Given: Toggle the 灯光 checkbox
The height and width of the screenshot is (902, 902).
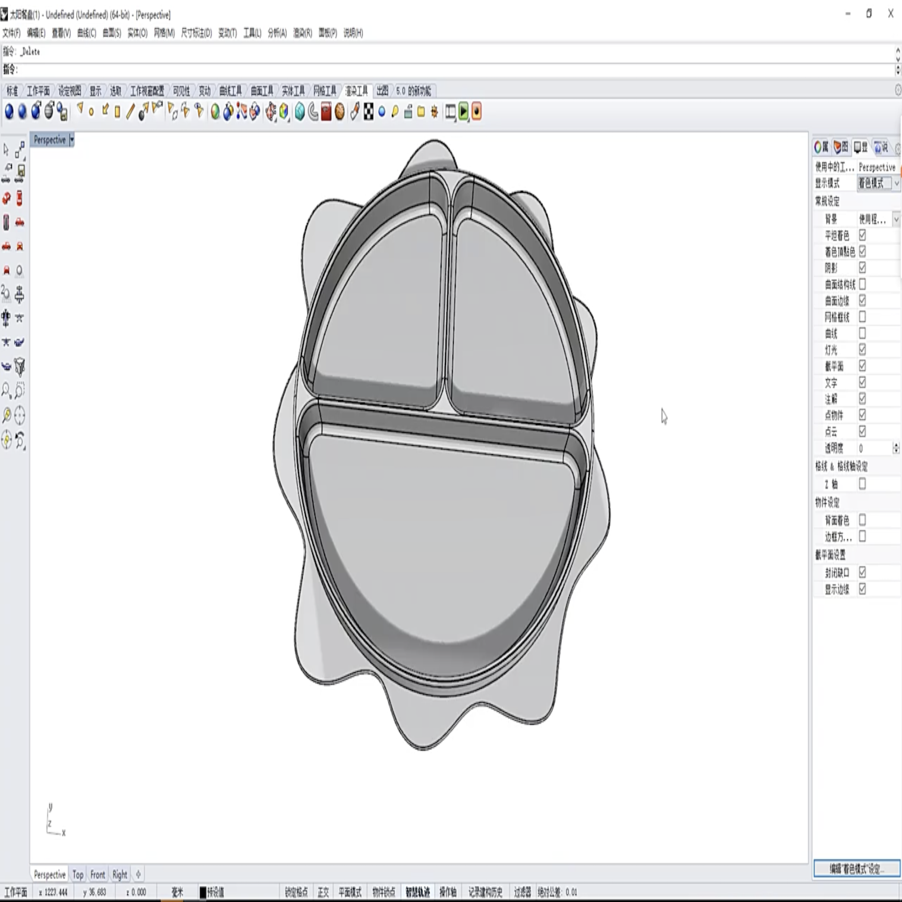Looking at the screenshot, I should (x=862, y=350).
